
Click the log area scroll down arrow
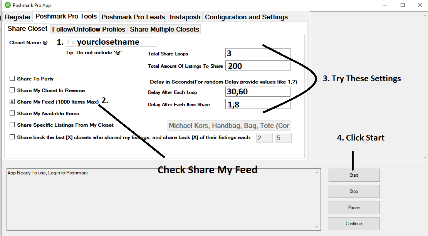(x=317, y=226)
